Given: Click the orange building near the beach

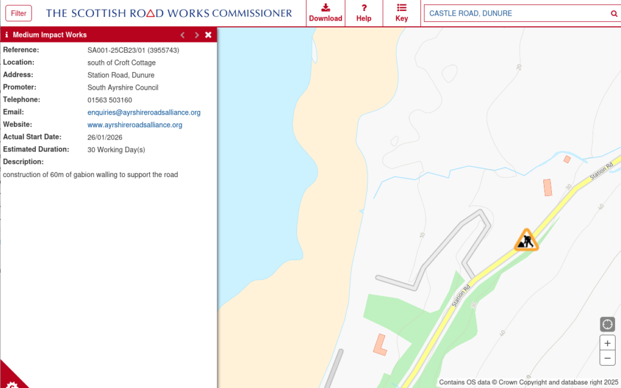Looking at the screenshot, I should (x=380, y=344).
